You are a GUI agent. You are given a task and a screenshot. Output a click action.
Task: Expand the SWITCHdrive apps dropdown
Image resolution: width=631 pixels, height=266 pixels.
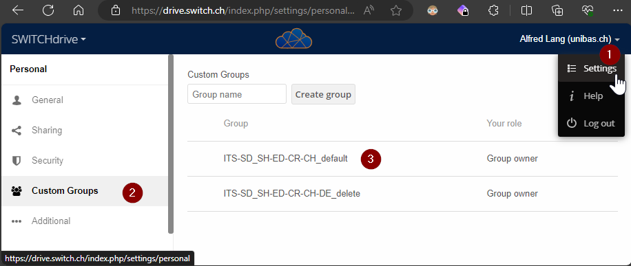(49, 39)
